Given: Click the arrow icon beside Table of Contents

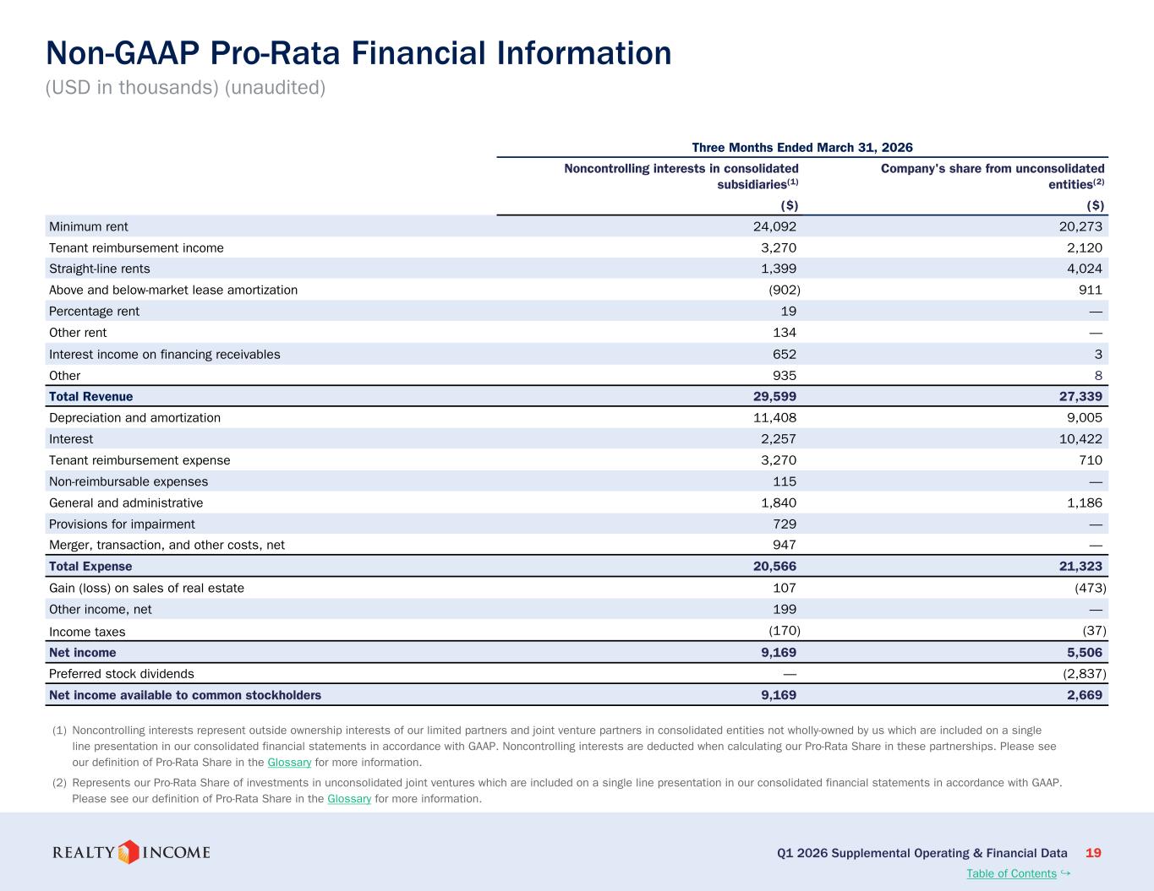Looking at the screenshot, I should tap(1065, 872).
